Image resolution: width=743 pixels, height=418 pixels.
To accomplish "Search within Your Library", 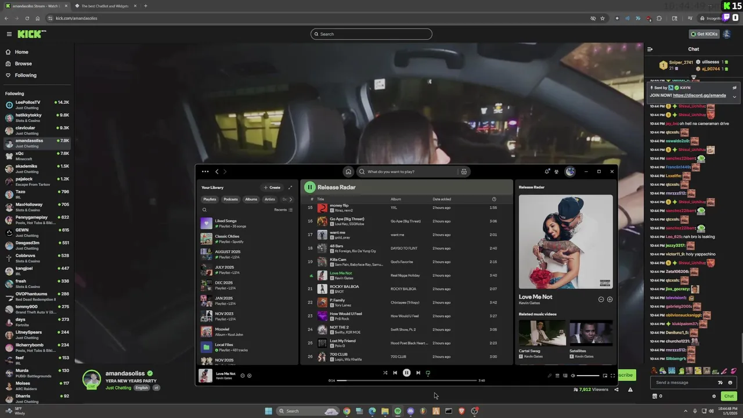I will pos(204,210).
